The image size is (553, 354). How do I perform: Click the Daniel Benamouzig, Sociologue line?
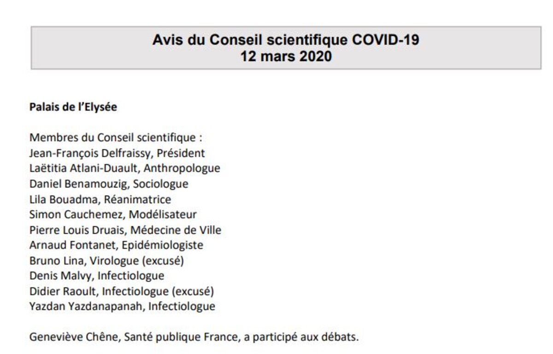click(x=109, y=183)
